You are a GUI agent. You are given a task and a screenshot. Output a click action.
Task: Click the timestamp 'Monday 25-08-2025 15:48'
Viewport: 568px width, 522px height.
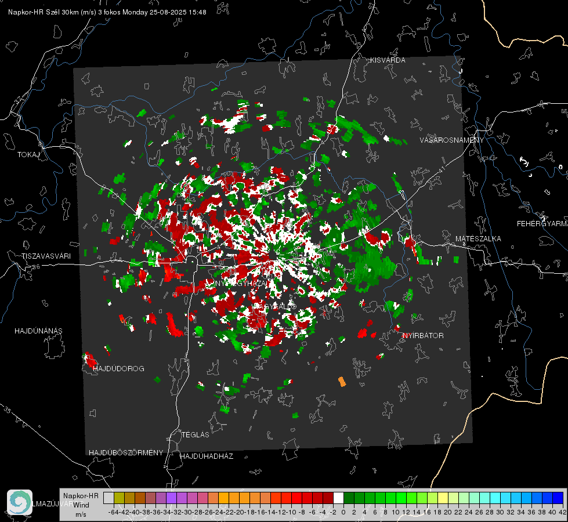[x=164, y=12]
